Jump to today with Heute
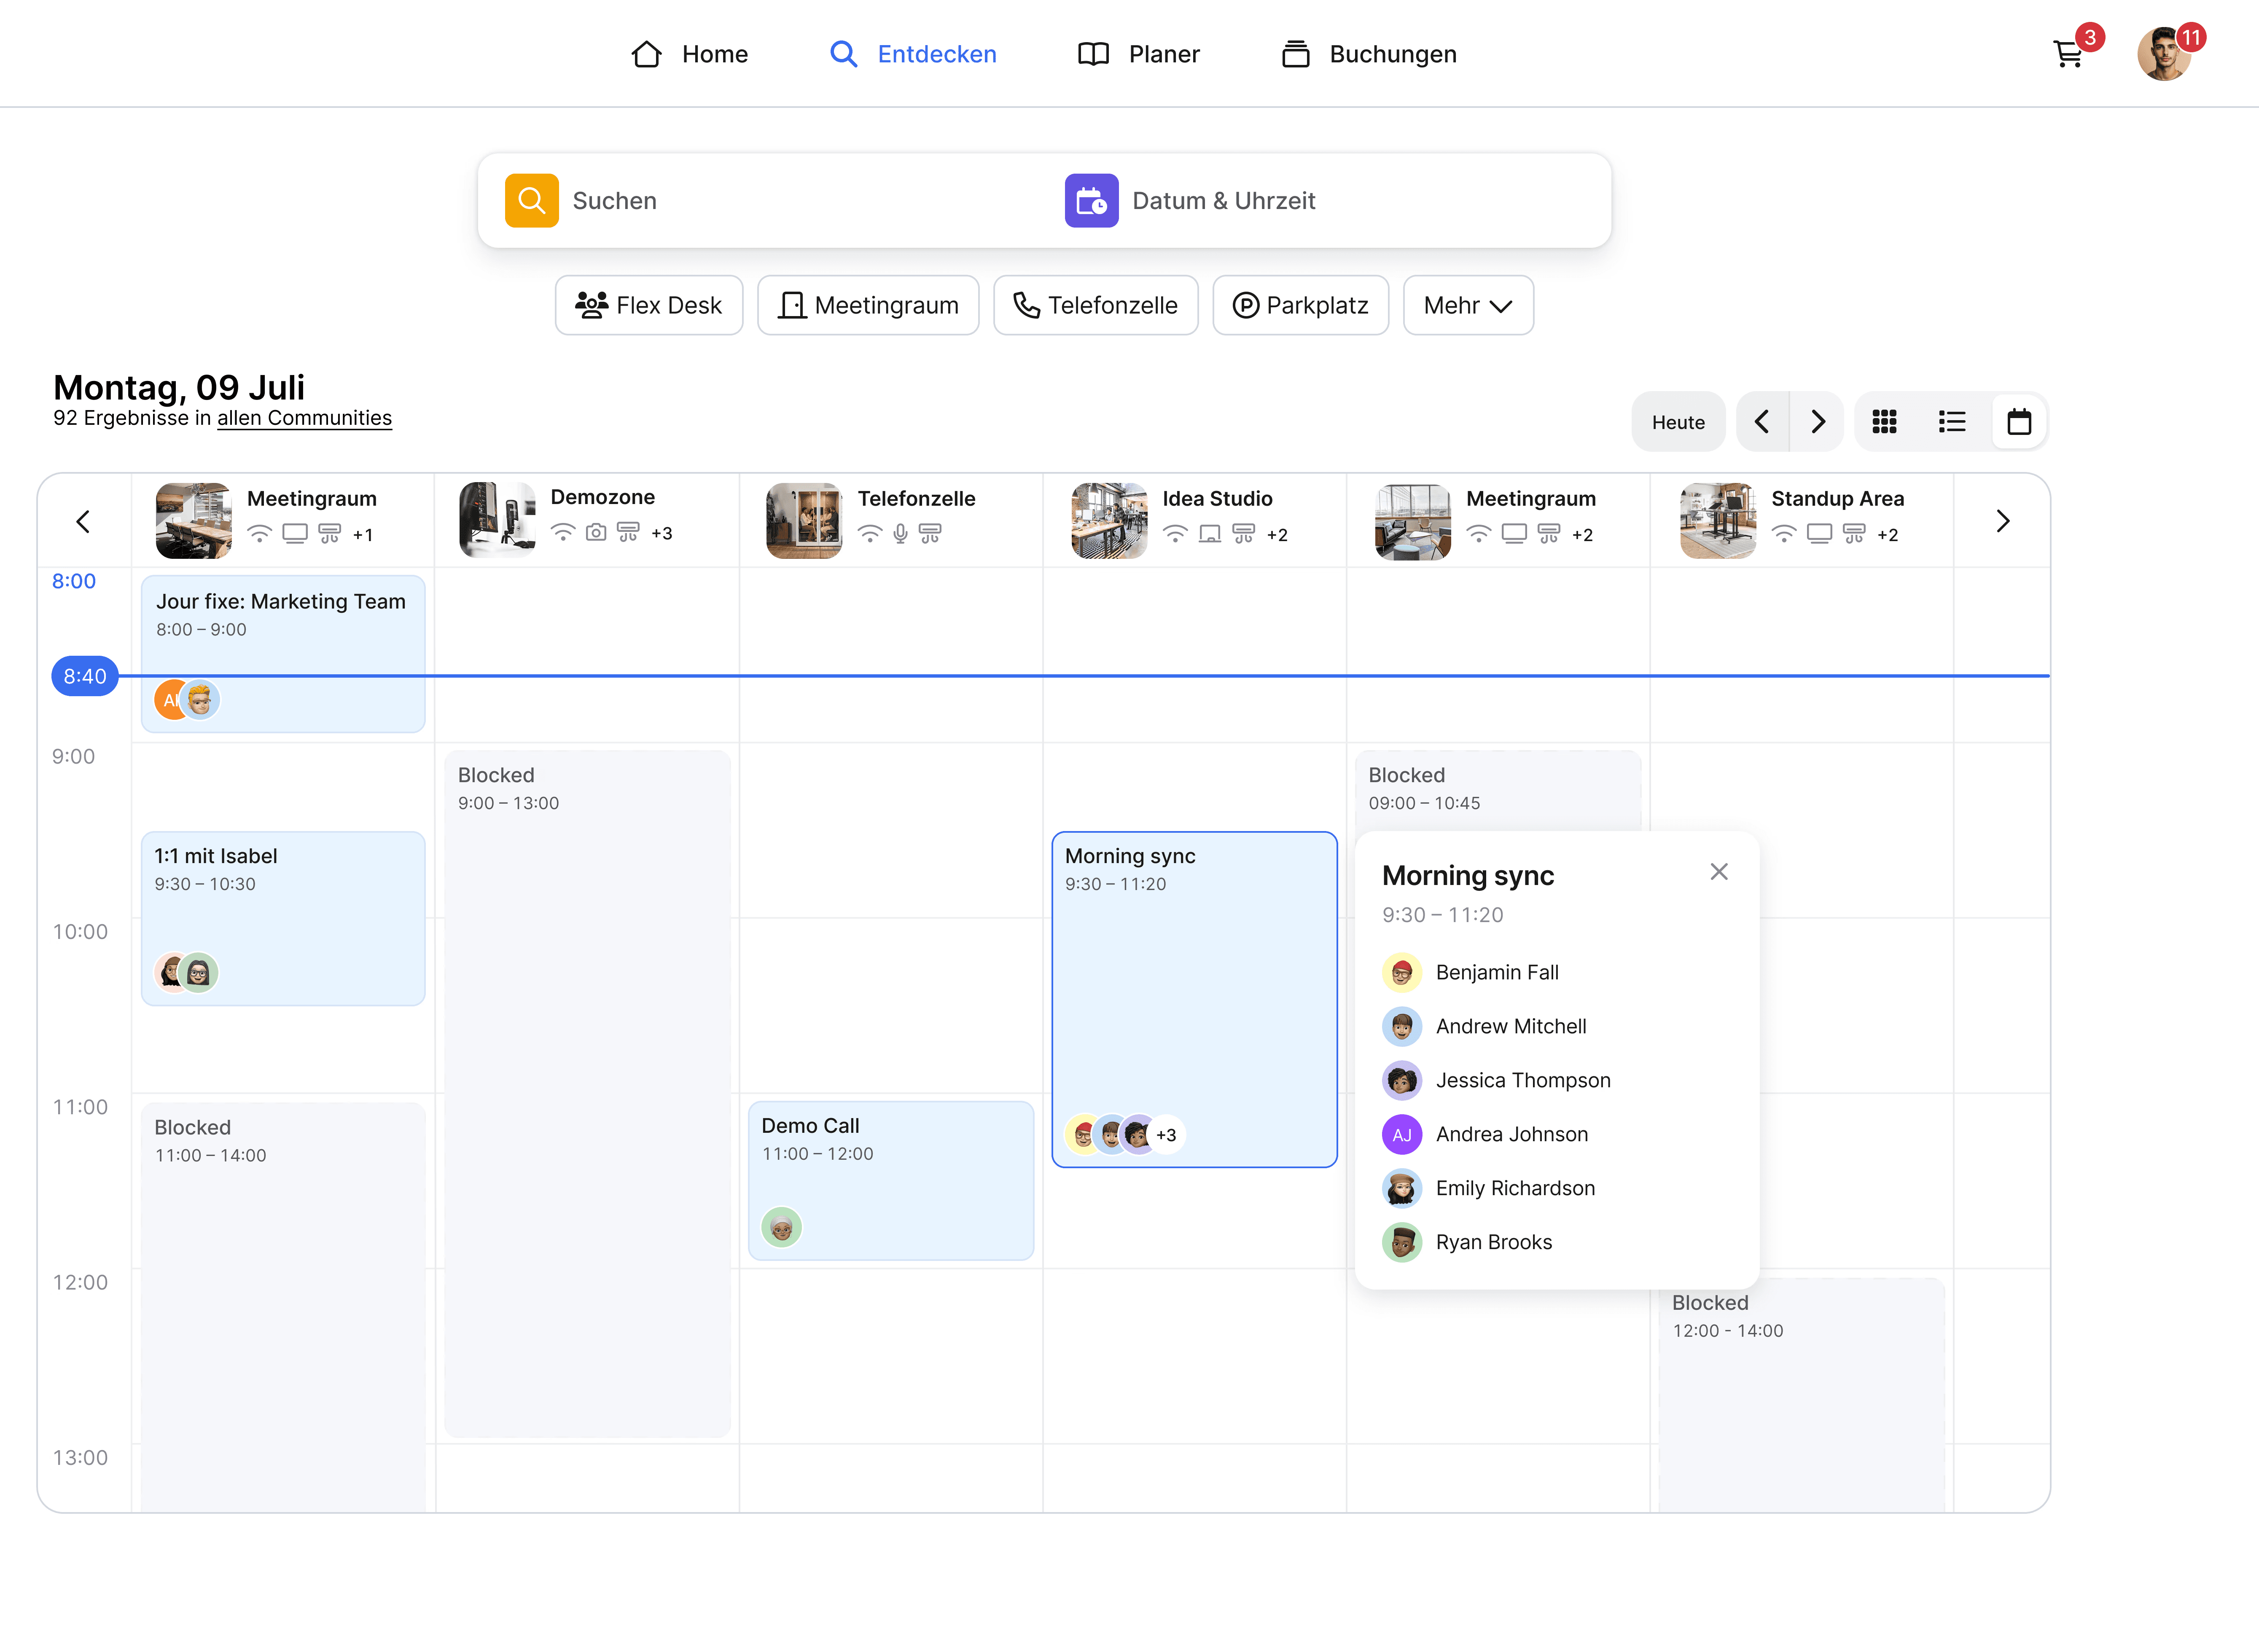The width and height of the screenshot is (2259, 1652). (x=1678, y=422)
